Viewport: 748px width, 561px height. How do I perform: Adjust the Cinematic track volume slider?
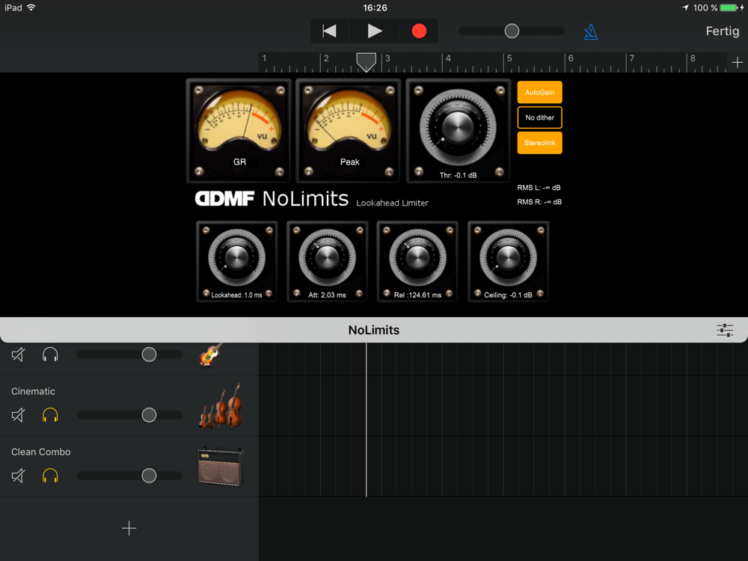[149, 415]
